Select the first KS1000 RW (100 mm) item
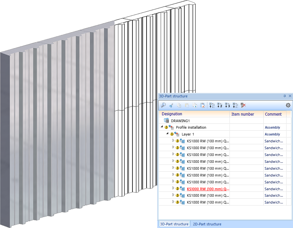The height and width of the screenshot is (228, 293). tap(208, 141)
